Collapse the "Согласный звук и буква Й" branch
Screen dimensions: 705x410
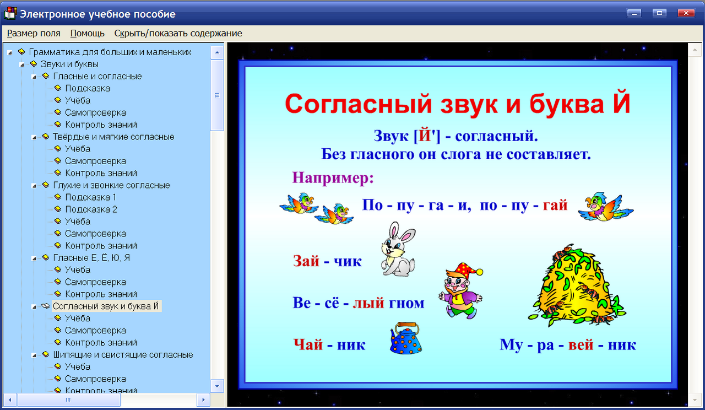[x=34, y=306]
